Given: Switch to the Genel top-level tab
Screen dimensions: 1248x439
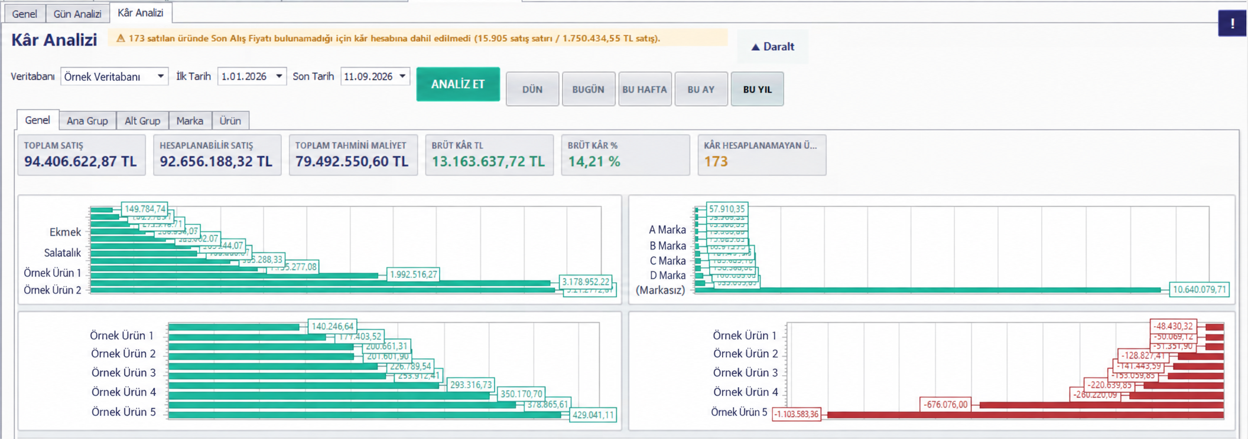Looking at the screenshot, I should 25,14.
